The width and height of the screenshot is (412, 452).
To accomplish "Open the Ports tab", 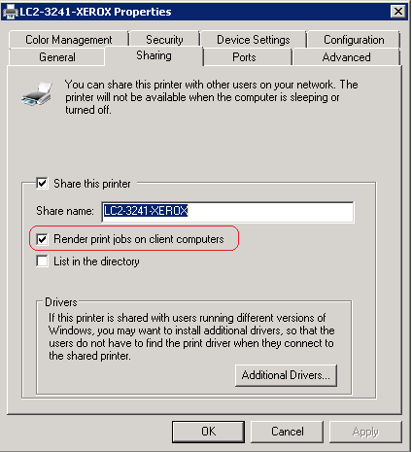I will 244,57.
